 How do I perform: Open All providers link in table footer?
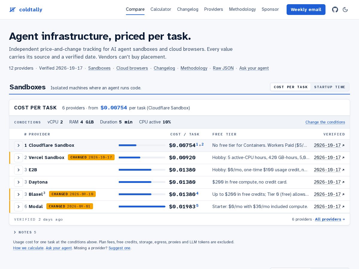coord(330,219)
